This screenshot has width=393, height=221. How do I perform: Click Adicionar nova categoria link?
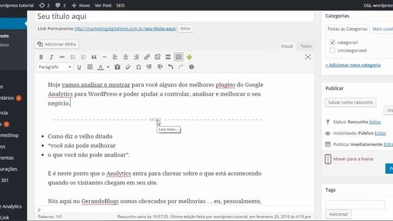(x=353, y=65)
